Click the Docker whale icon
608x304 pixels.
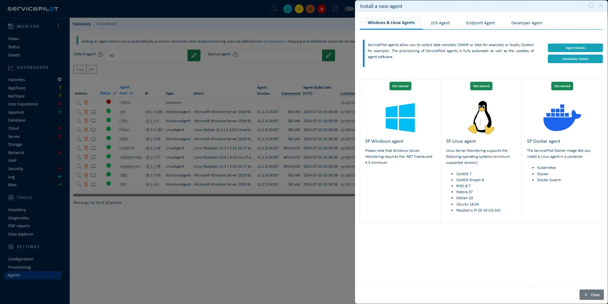pos(562,117)
